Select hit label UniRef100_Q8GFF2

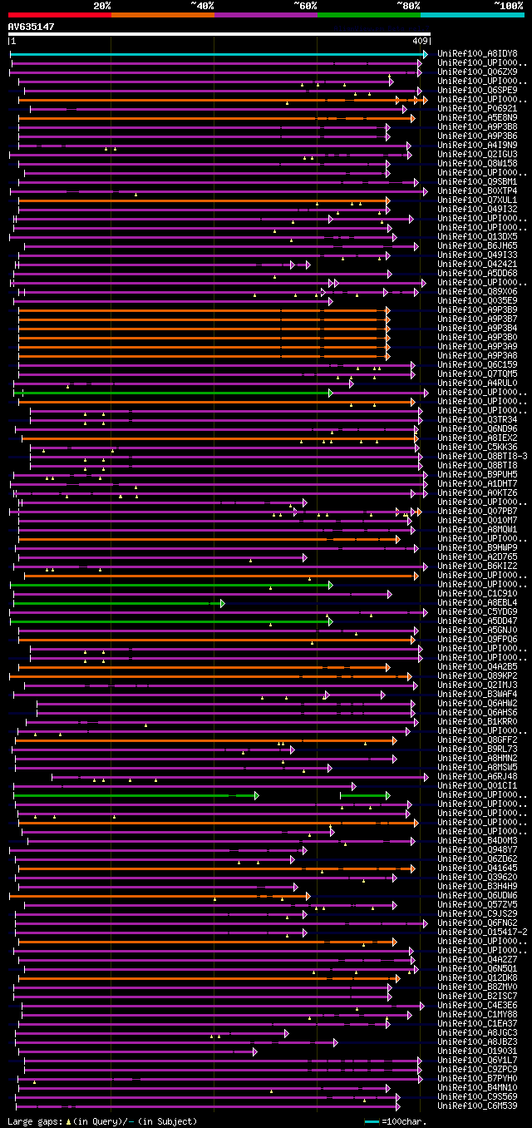tap(479, 740)
